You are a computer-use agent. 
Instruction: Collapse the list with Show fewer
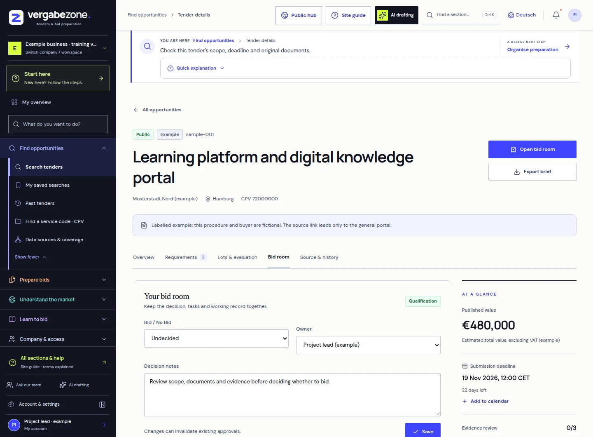31,257
